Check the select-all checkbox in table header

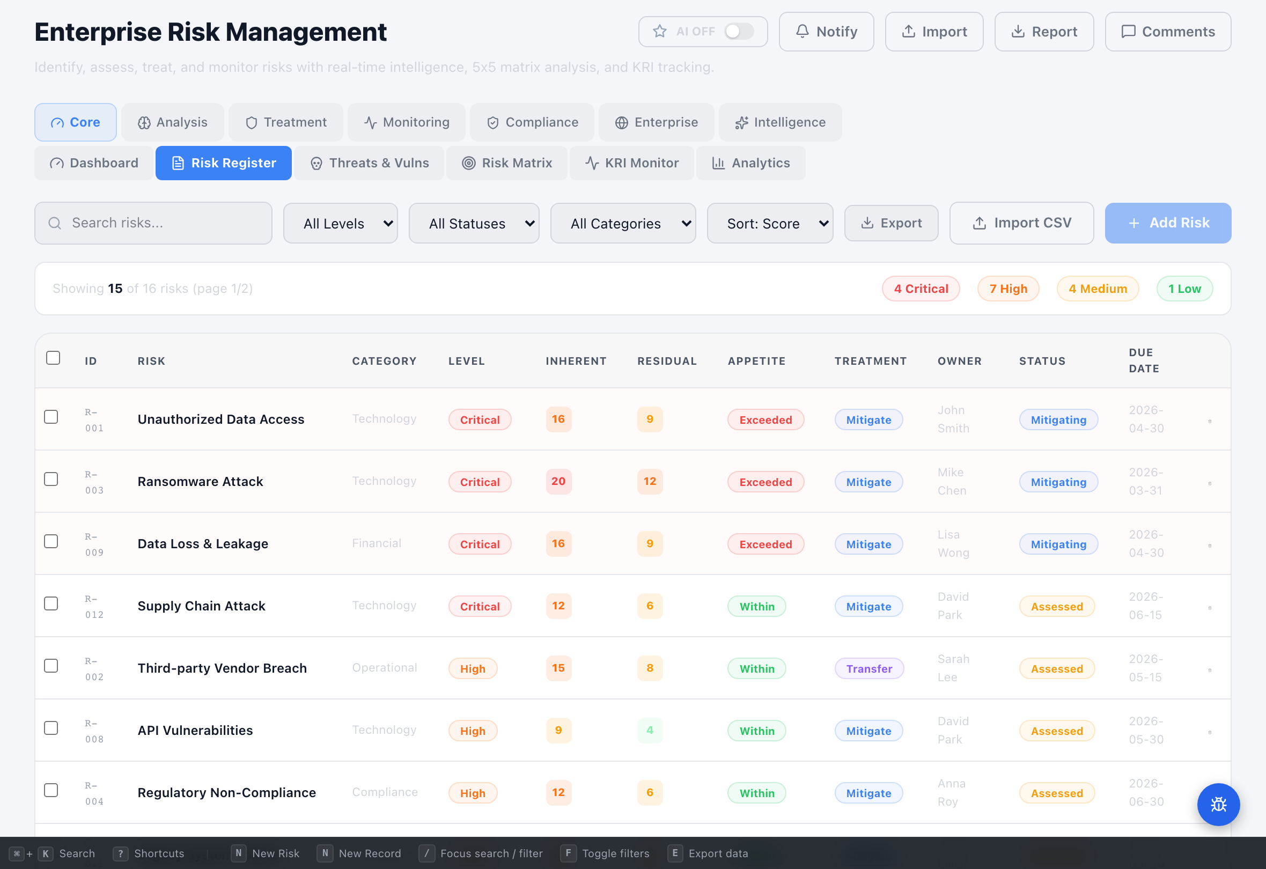tap(53, 357)
